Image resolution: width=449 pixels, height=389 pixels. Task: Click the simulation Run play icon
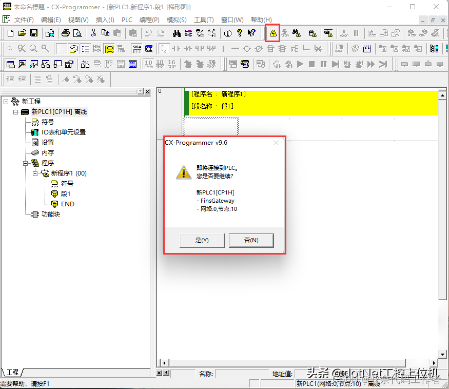click(300, 64)
